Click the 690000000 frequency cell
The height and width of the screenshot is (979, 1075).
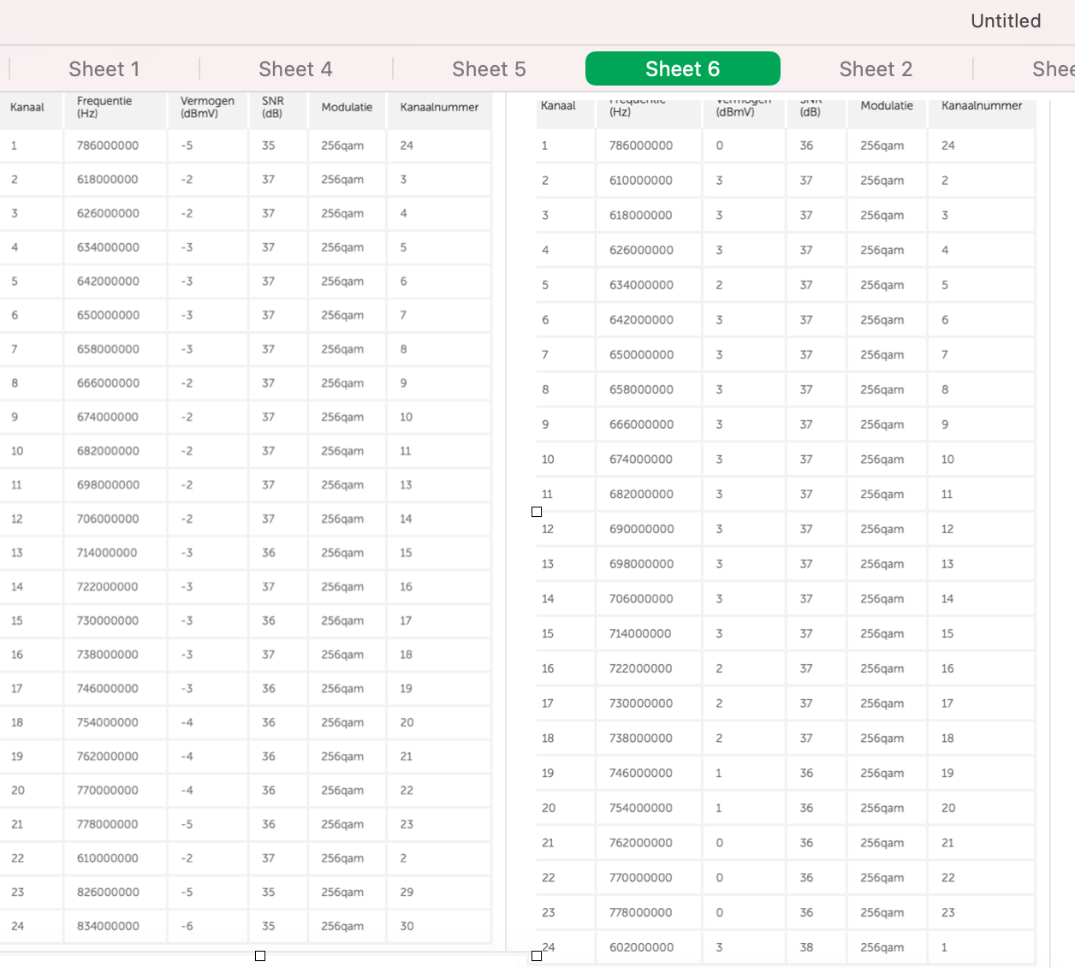[641, 529]
